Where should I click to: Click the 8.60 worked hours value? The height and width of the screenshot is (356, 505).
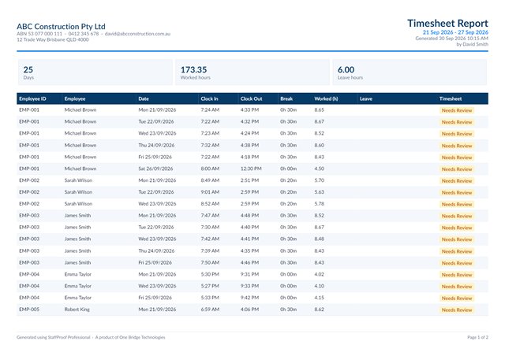coord(319,145)
